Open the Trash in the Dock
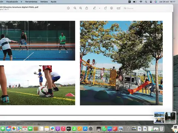Viewport: 178px width, 133px height. 161,129
